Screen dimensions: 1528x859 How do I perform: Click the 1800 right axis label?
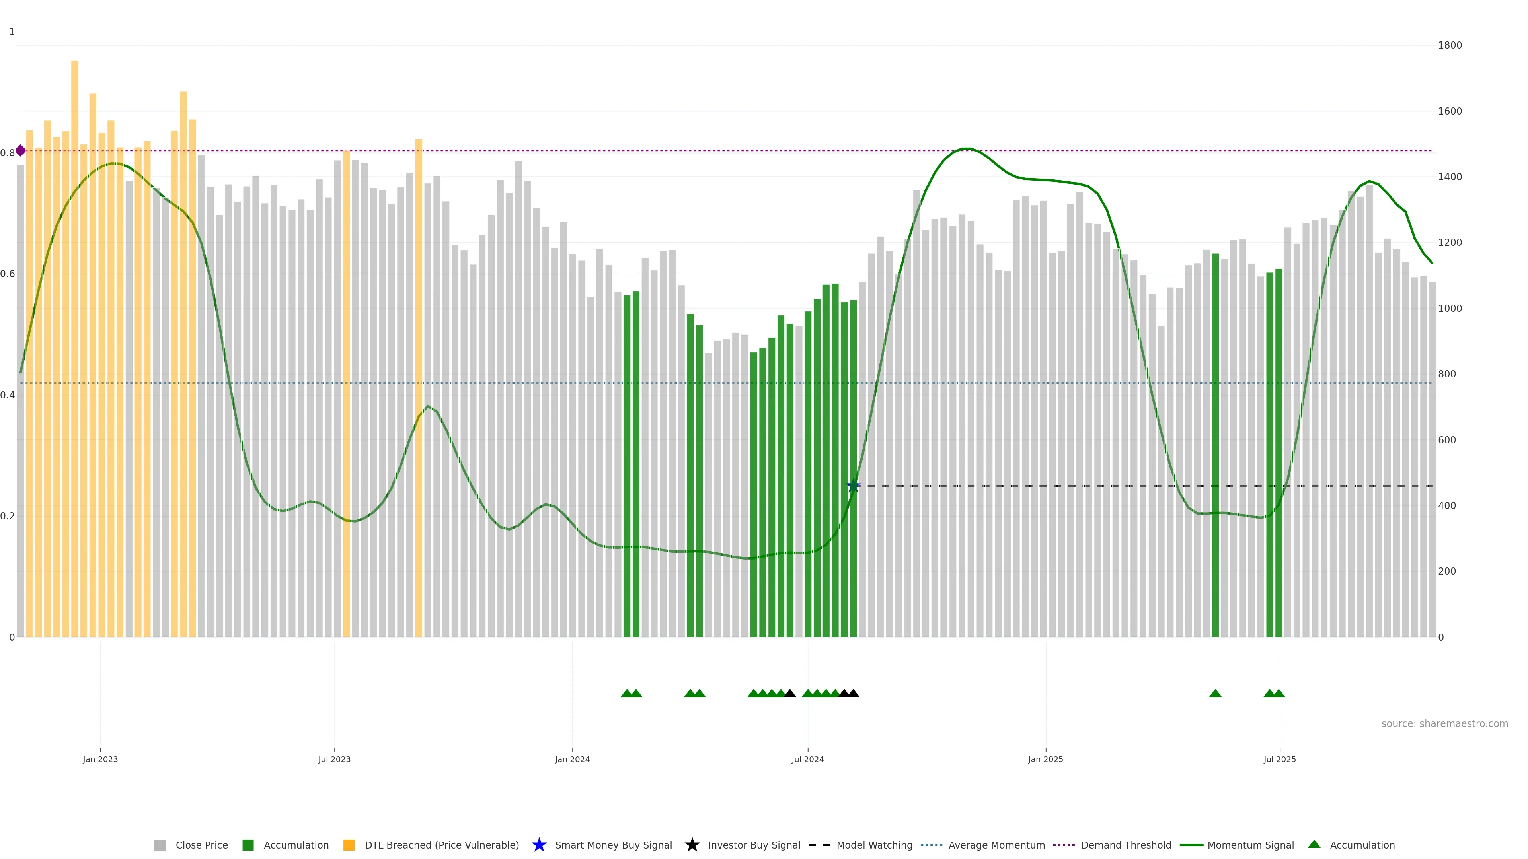coord(1450,45)
